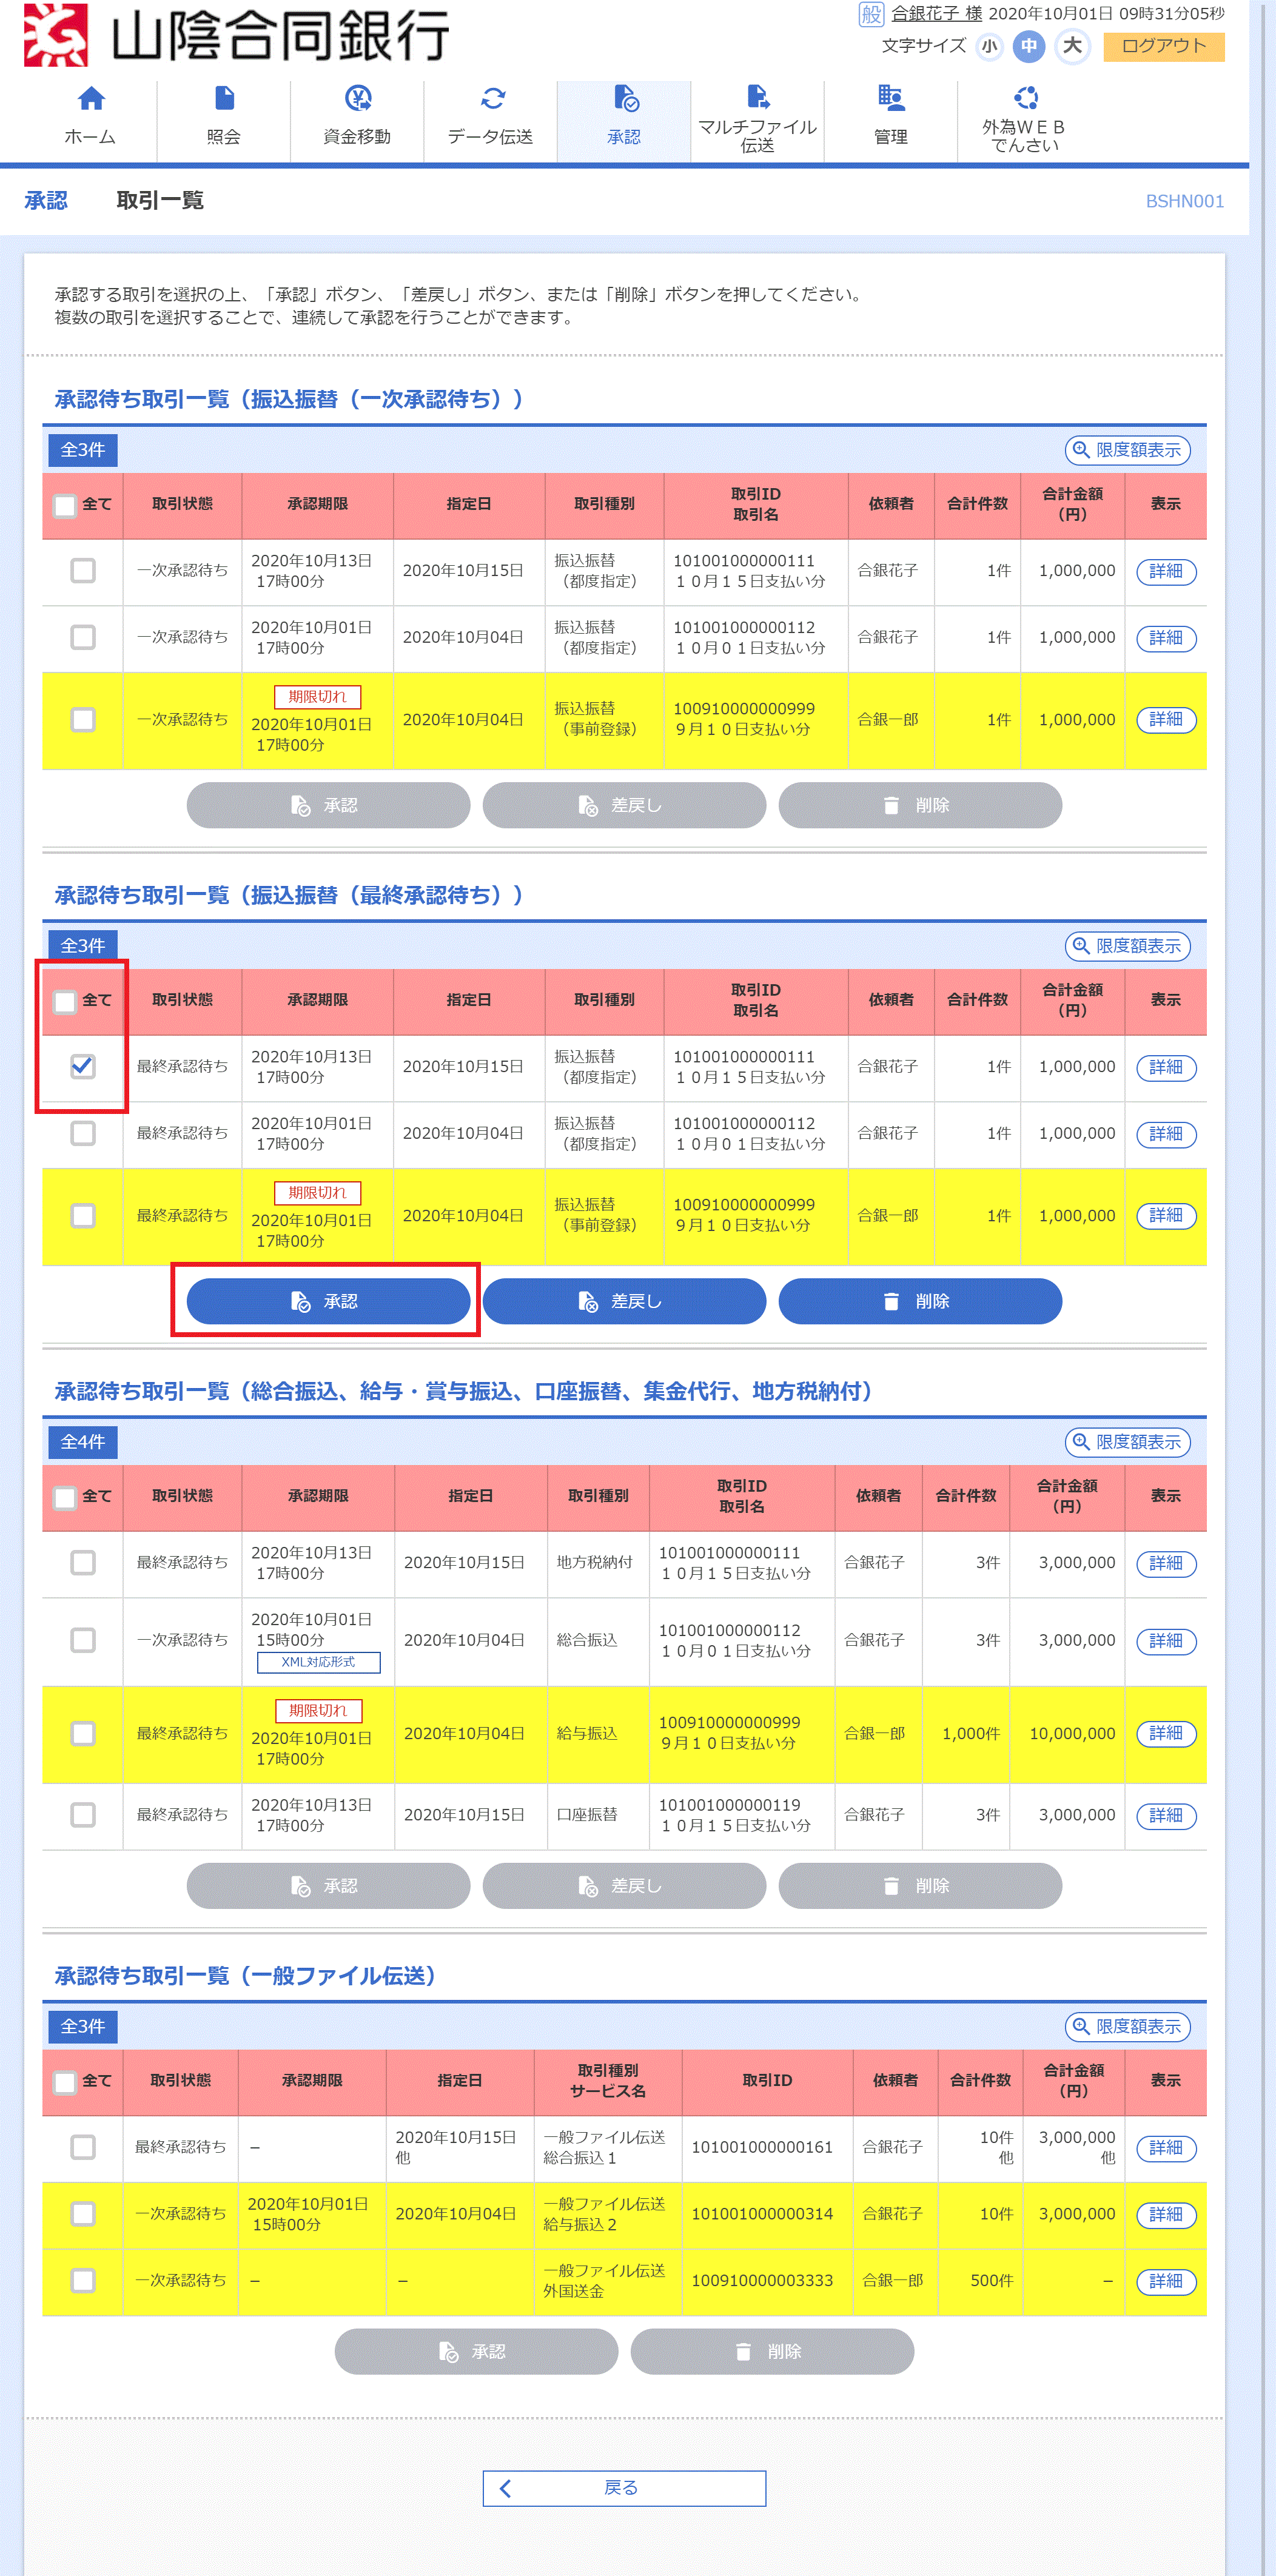Viewport: 1276px width, 2576px height.
Task: Click 差戻し under 一次承認待ち table
Action: (x=624, y=805)
